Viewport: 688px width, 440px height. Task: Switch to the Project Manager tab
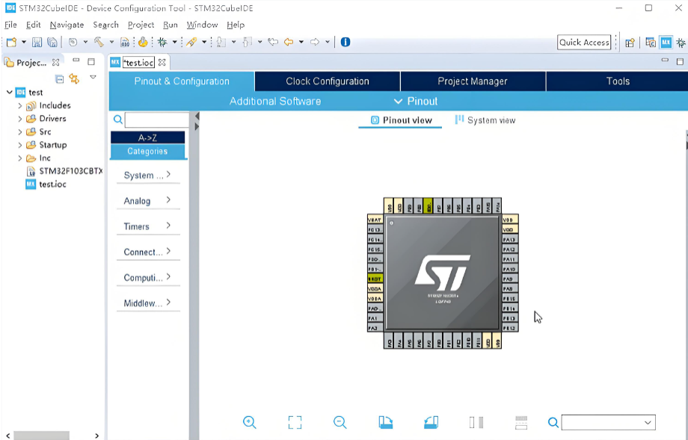[x=473, y=81]
